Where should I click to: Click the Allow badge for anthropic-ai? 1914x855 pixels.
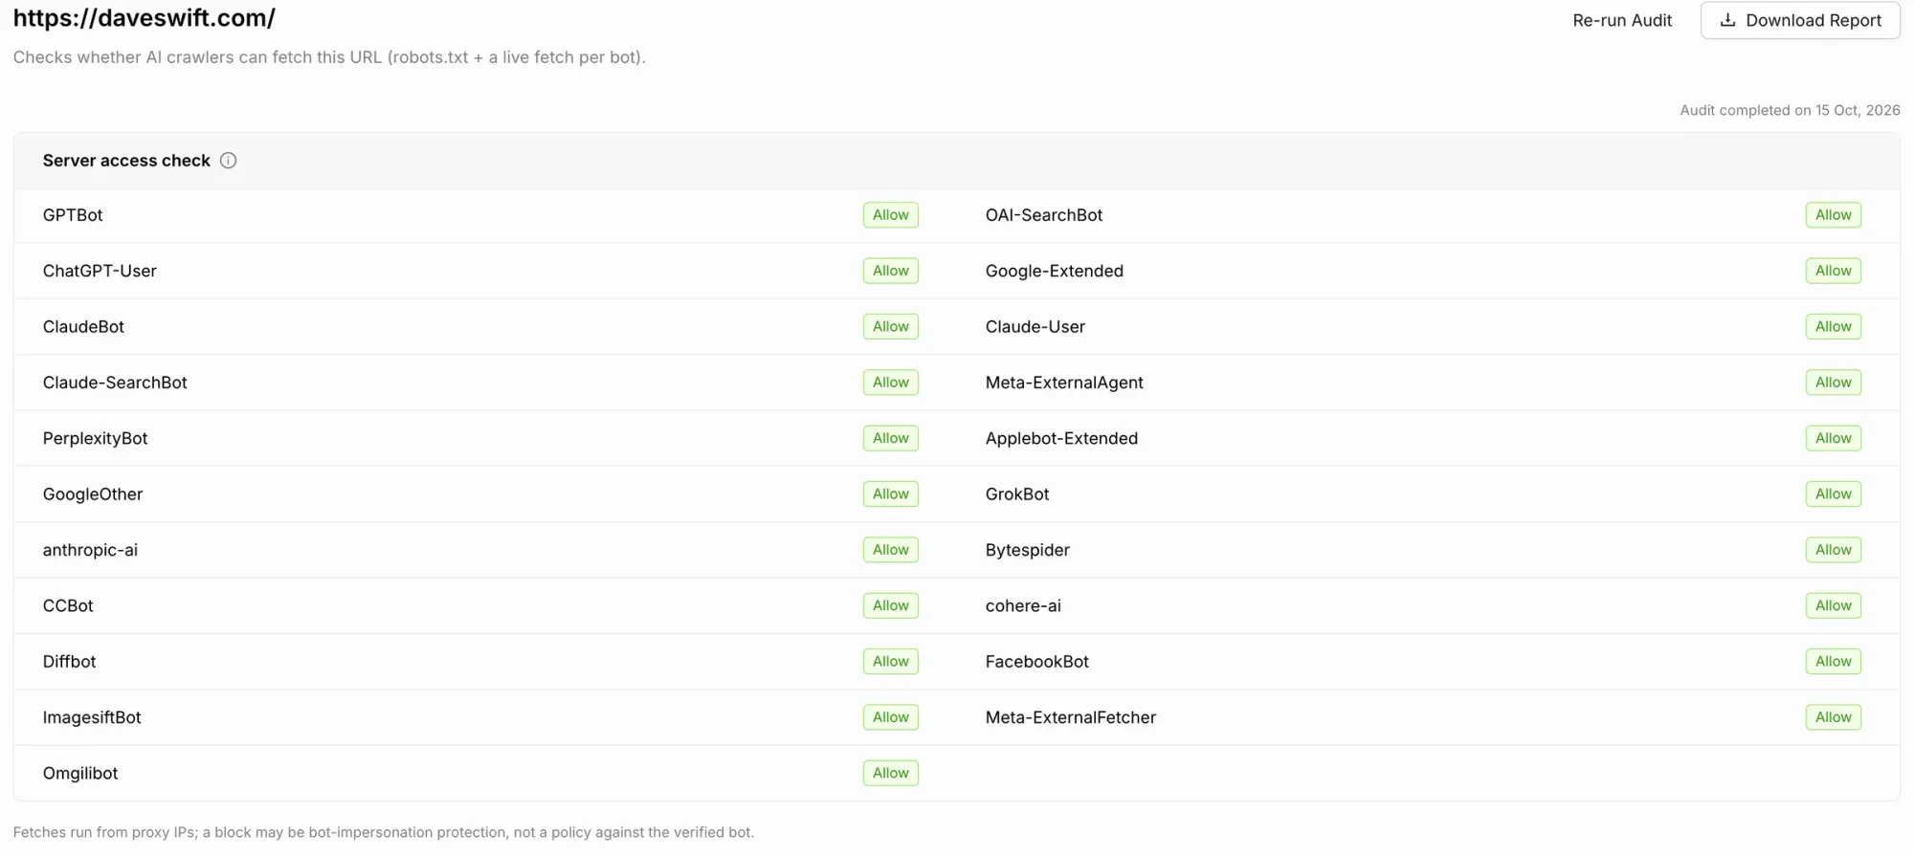pyautogui.click(x=891, y=550)
